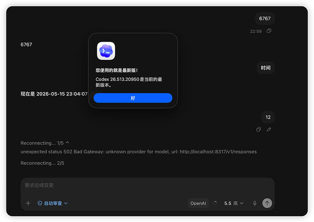The image size is (314, 222).
Task: Open the 自动审查 mode dropdown
Action: coord(52,203)
